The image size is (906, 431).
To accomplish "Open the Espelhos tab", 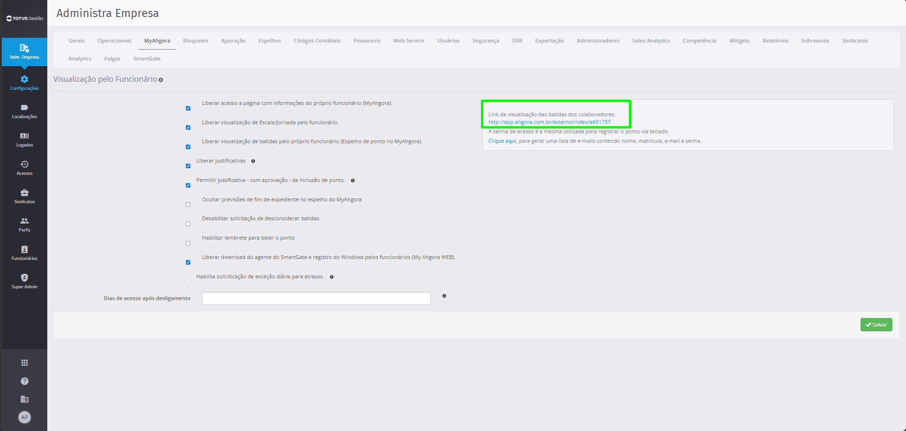I will pyautogui.click(x=270, y=41).
